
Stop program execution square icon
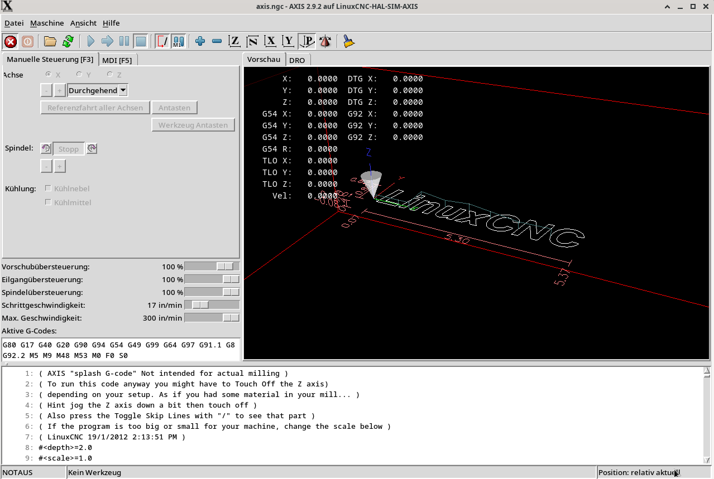pos(141,41)
